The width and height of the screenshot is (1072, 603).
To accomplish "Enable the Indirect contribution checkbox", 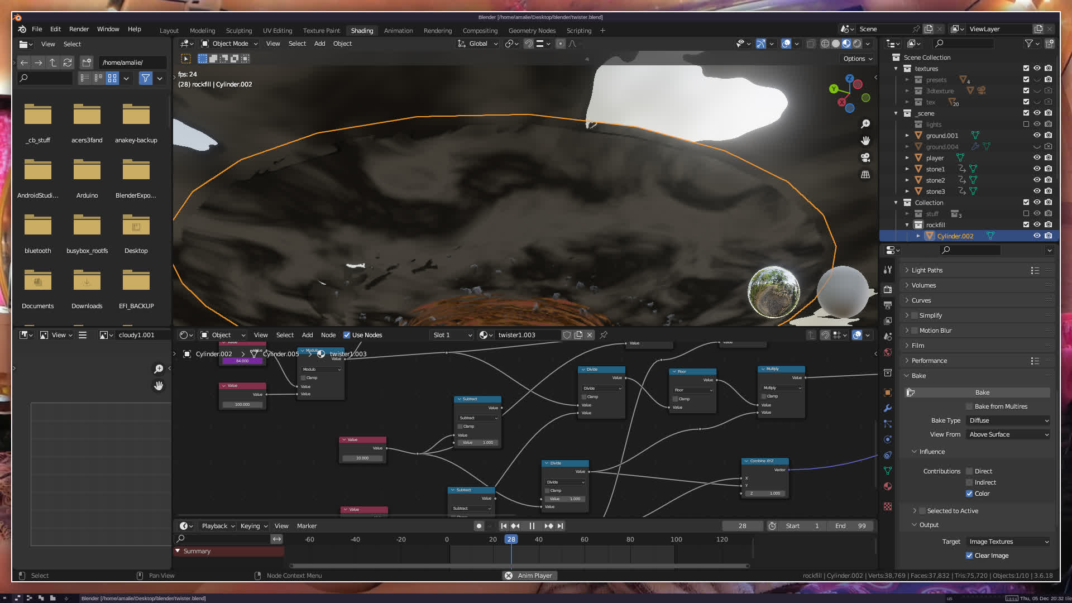I will 969,482.
